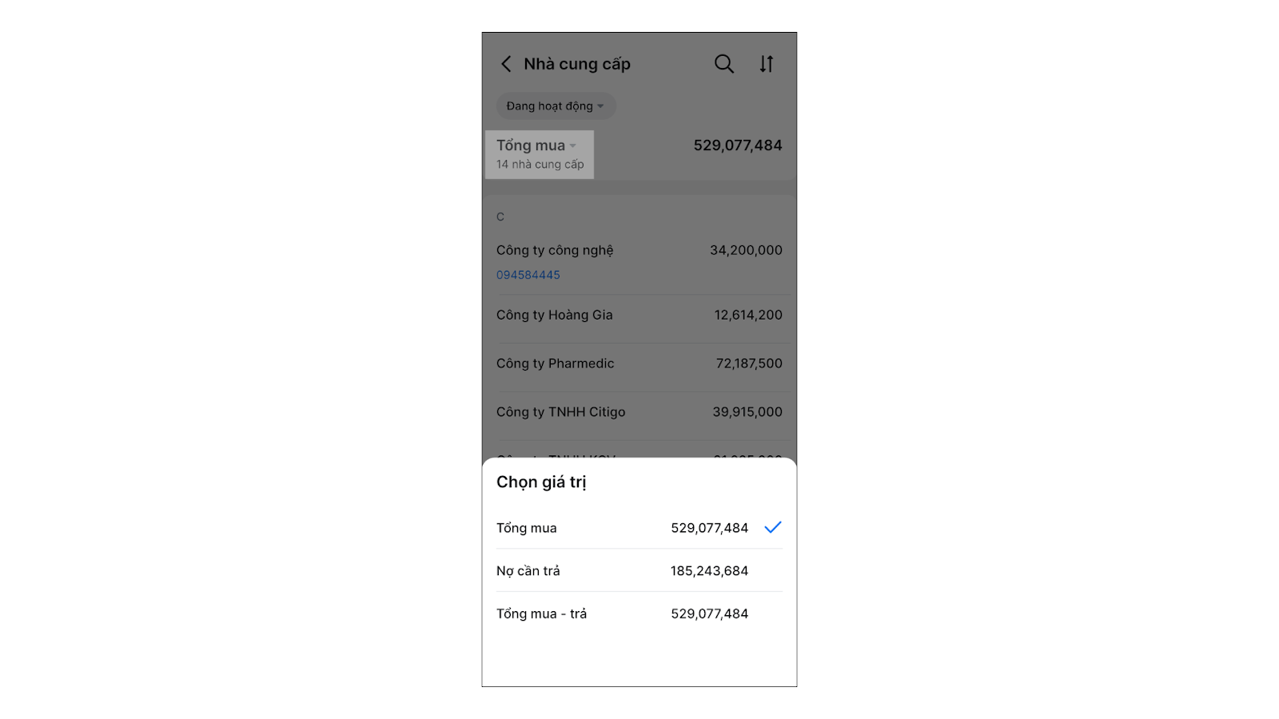The height and width of the screenshot is (719, 1279).
Task: Open the sort order icon
Action: pos(767,64)
